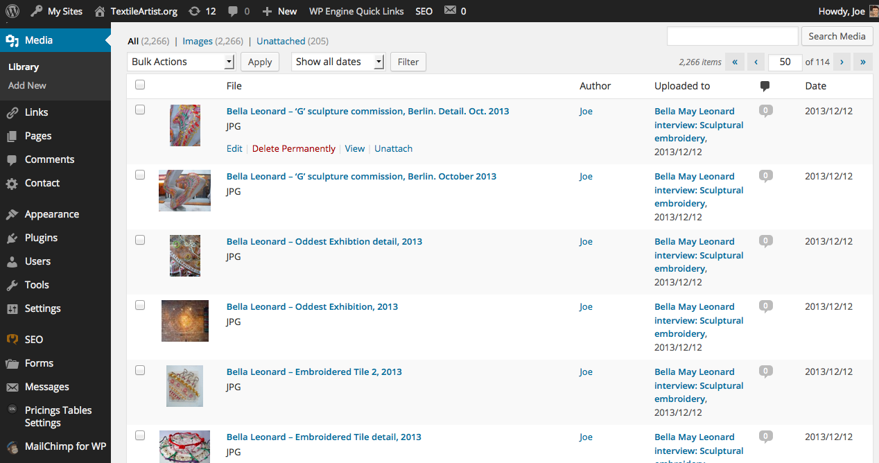Click the Media camera-music icon in sidebar
This screenshot has height=463, width=879.
pyautogui.click(x=12, y=40)
